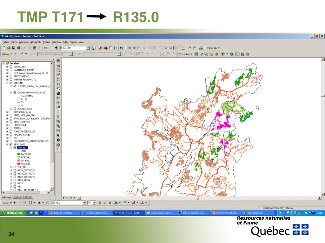Pick the Draw toolbar's select arrow
Viewport: 325px width, 243px height.
(15, 203)
